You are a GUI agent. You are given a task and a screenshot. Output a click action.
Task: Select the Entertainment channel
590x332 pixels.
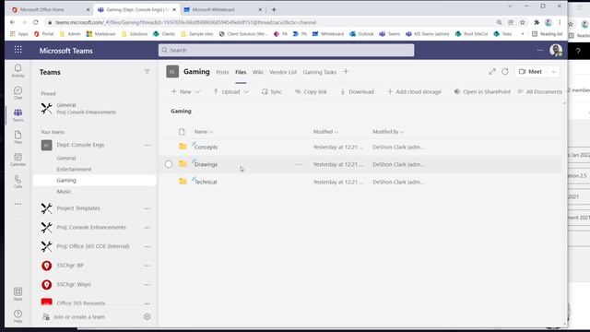click(x=74, y=169)
